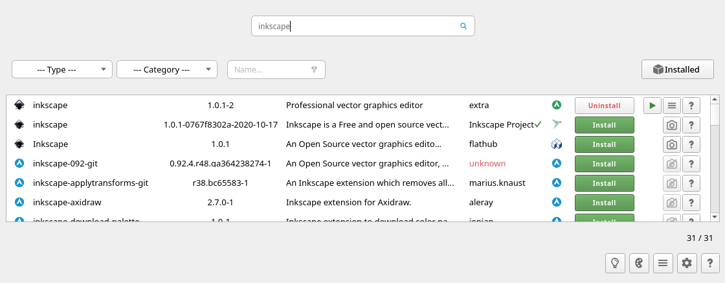725x283 pixels.
Task: Show Installed packages only
Action: (x=677, y=69)
